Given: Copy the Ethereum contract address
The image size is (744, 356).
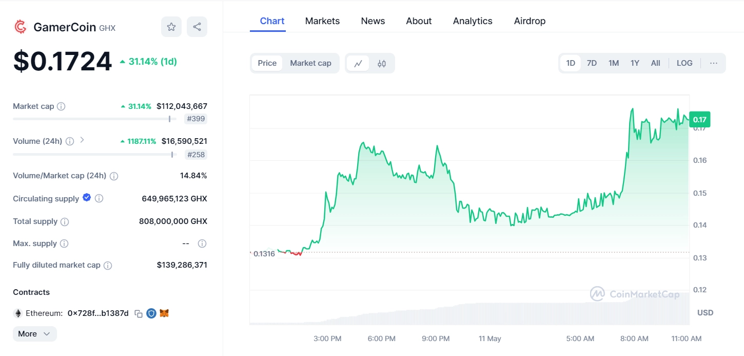Looking at the screenshot, I should pos(138,313).
